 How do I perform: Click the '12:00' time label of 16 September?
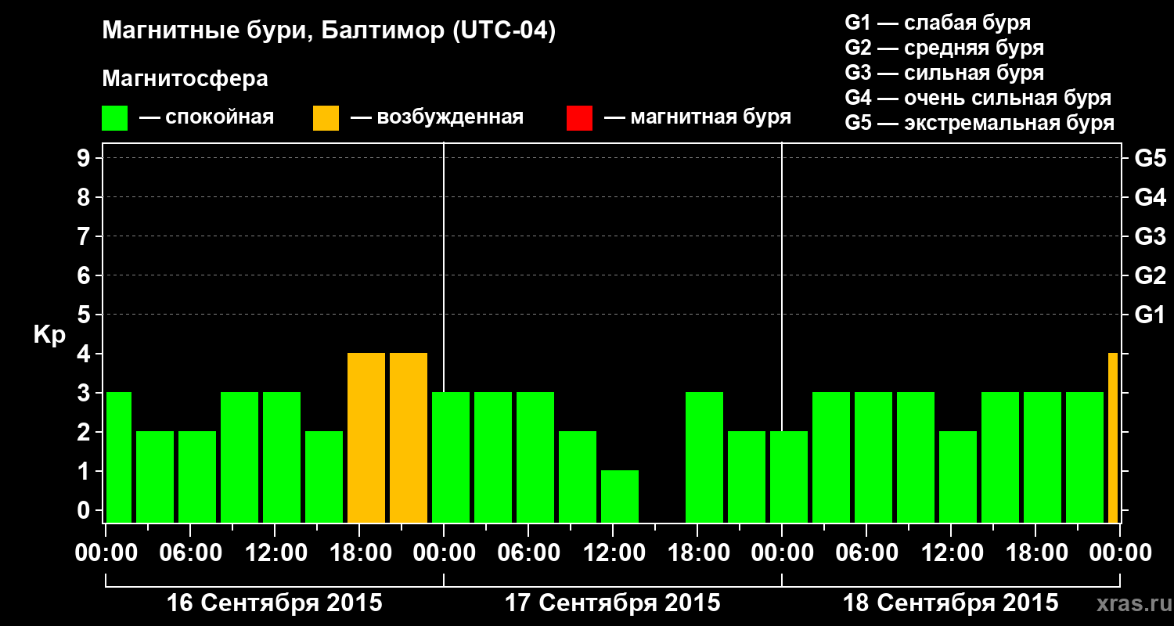pos(275,553)
